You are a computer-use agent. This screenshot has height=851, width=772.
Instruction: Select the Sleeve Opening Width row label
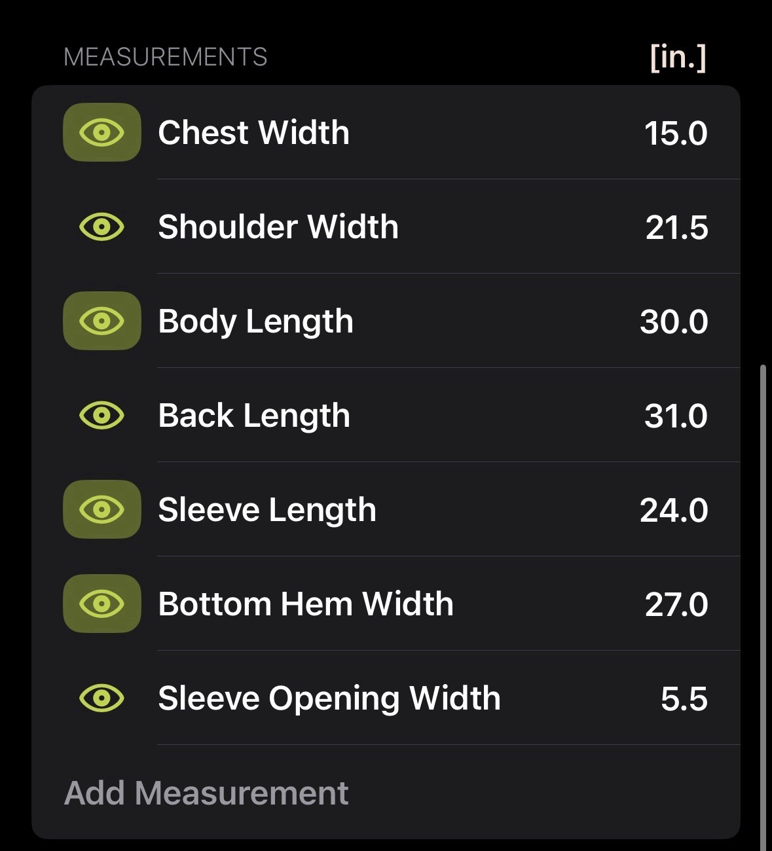coord(329,698)
